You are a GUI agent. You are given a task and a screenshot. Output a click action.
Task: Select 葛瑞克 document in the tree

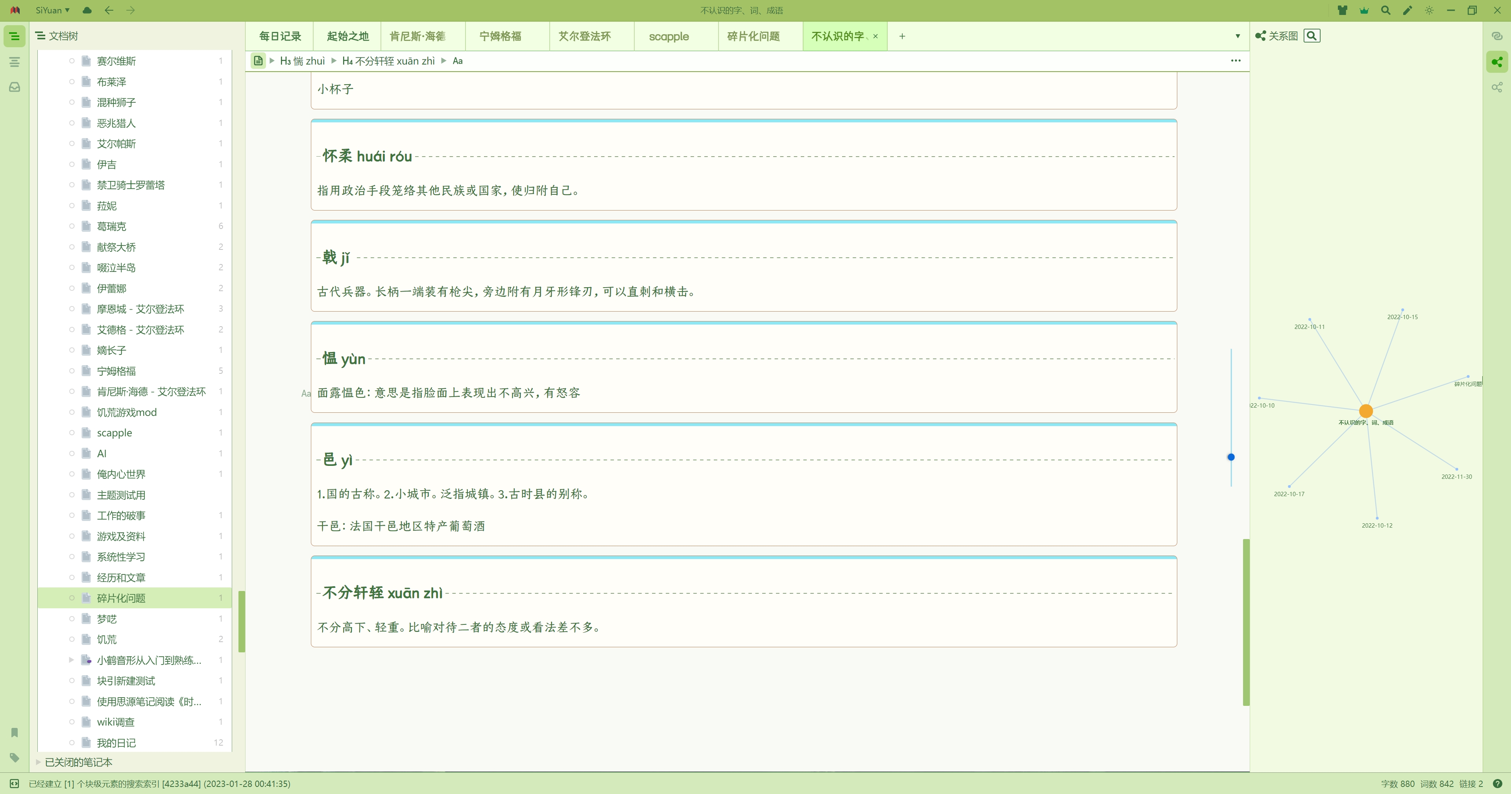click(111, 226)
